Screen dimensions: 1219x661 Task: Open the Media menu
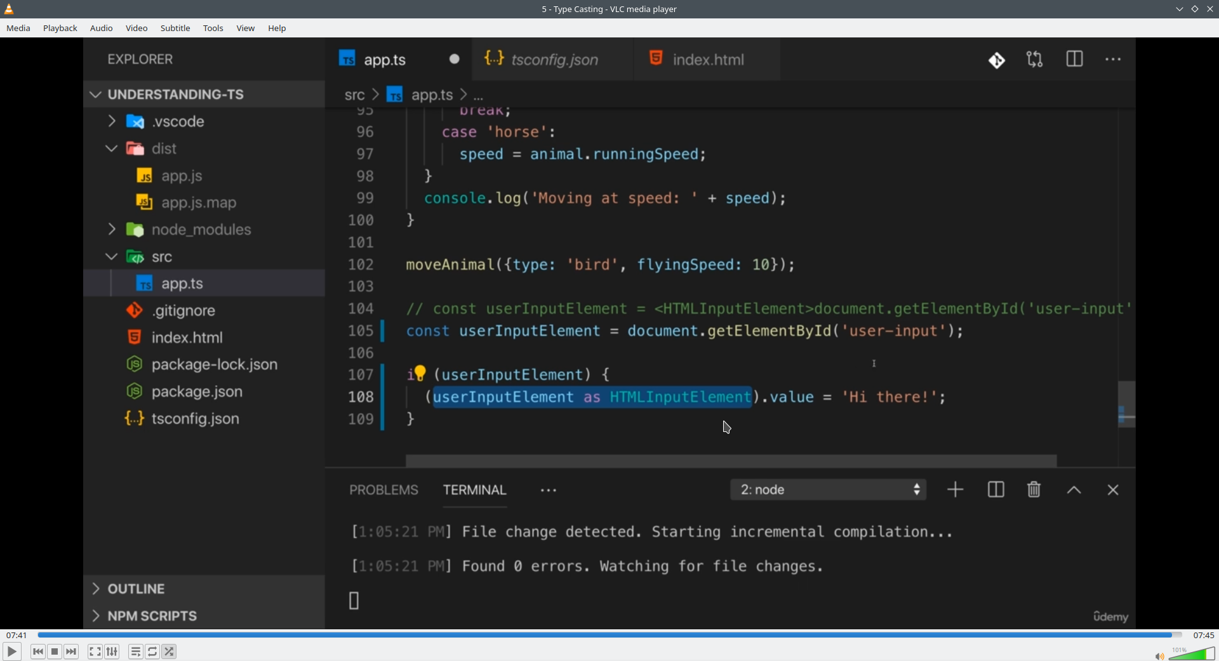pyautogui.click(x=18, y=28)
